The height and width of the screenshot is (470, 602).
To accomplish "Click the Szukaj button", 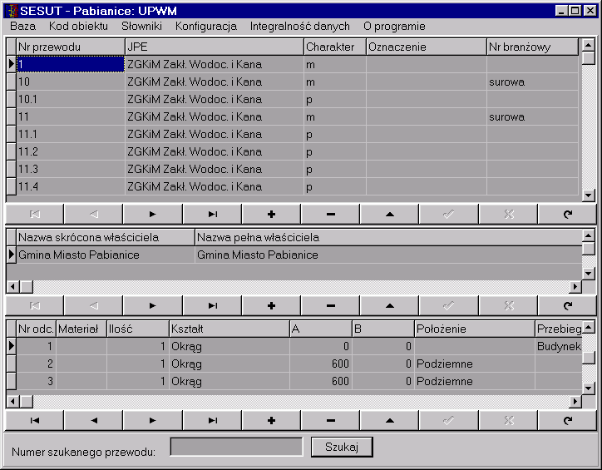I will tap(342, 448).
